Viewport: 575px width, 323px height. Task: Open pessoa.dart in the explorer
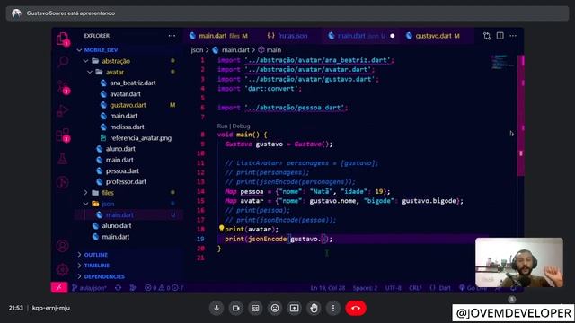[x=122, y=170]
